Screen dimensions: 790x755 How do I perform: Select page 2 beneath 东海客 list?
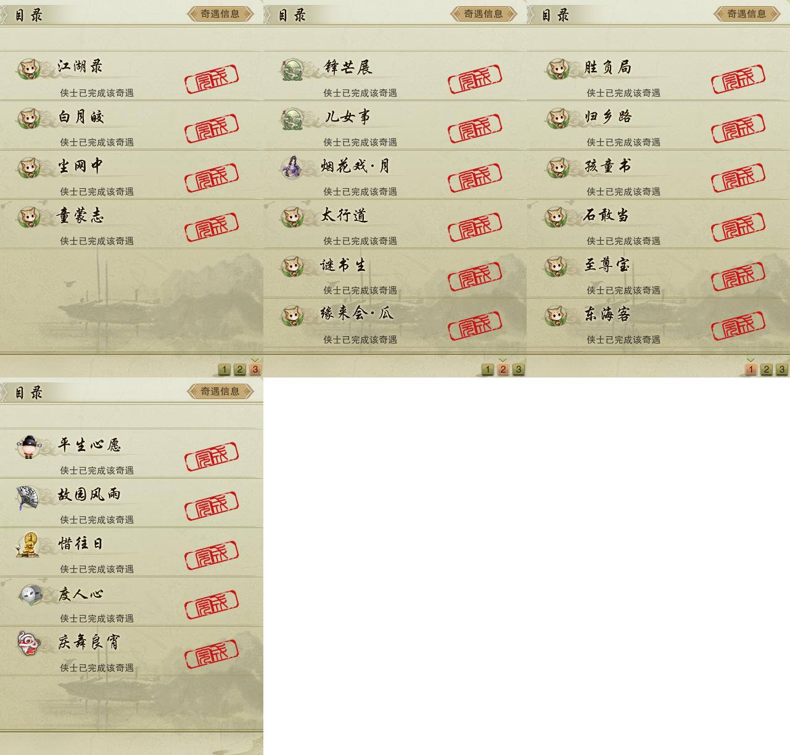767,369
